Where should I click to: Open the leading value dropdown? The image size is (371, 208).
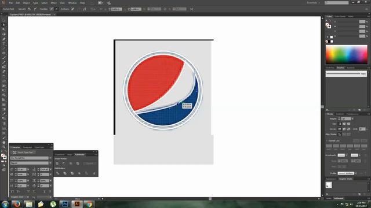(x=50, y=169)
